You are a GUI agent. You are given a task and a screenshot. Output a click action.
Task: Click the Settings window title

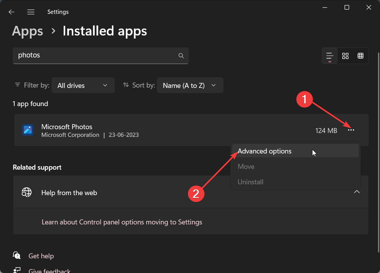pos(58,12)
